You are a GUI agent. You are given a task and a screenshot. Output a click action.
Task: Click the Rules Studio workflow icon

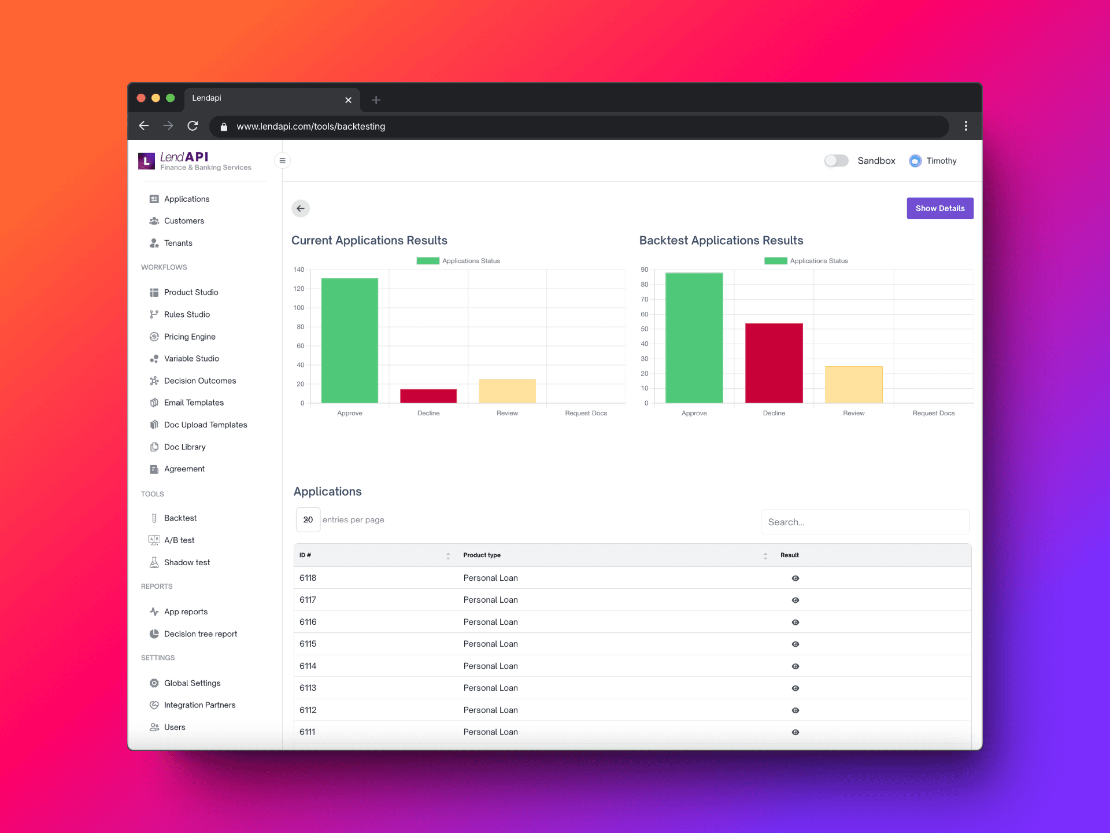(x=154, y=314)
